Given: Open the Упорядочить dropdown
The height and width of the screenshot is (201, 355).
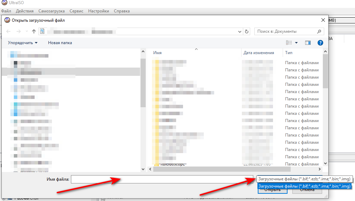Looking at the screenshot, I should tap(22, 43).
